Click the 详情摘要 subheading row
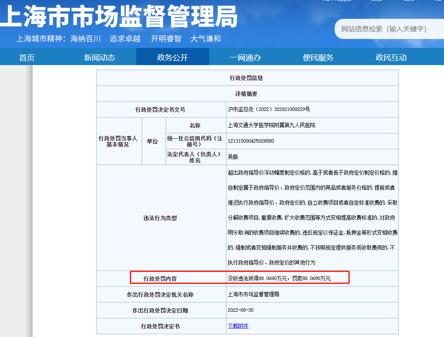Viewport: 444px width, 337px height. click(246, 94)
